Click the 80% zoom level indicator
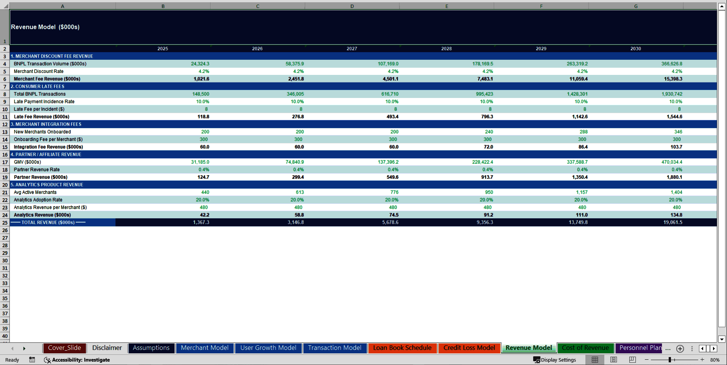727x365 pixels. pos(715,360)
